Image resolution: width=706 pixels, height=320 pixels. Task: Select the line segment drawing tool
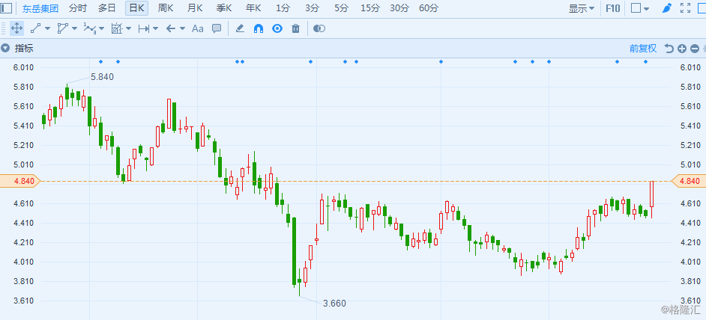pyautogui.click(x=35, y=28)
